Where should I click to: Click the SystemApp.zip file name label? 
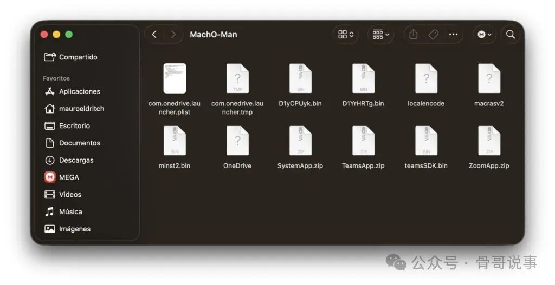[300, 165]
